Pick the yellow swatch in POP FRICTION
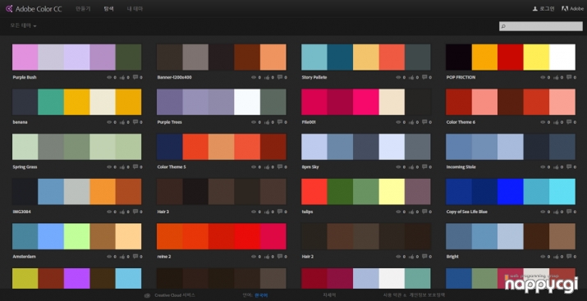 (x=536, y=57)
